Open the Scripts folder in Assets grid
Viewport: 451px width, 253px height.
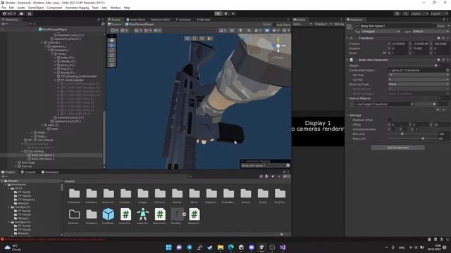click(263, 194)
